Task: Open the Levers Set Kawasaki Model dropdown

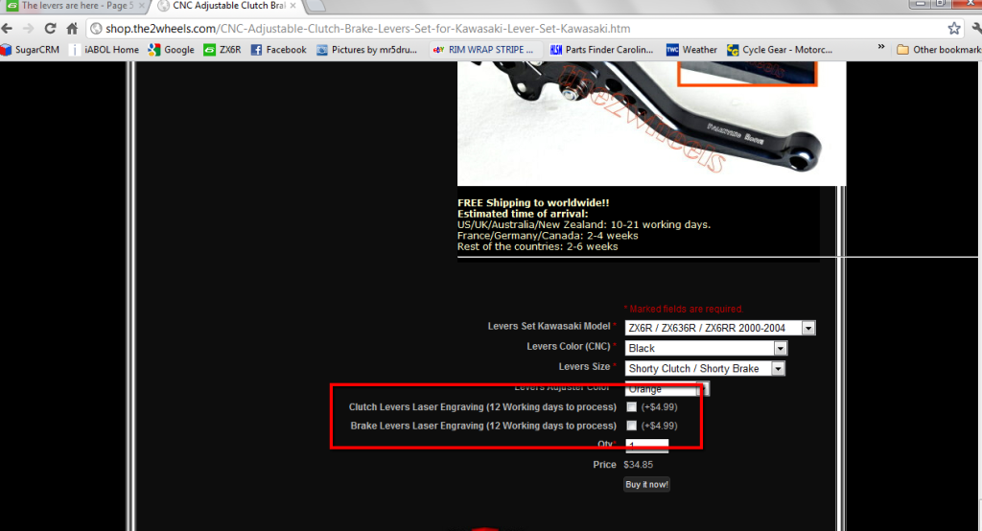Action: (x=719, y=328)
